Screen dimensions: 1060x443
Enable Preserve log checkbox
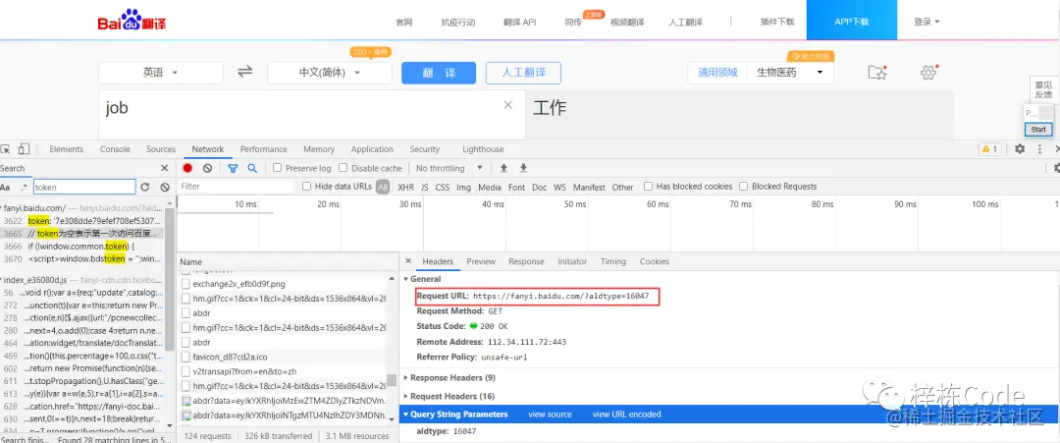tap(277, 168)
